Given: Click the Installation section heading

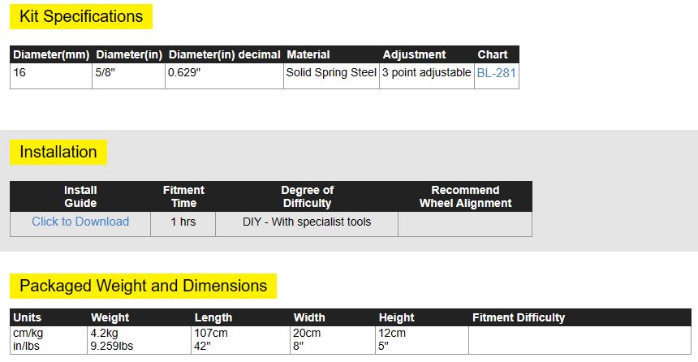Looking at the screenshot, I should click(x=58, y=152).
